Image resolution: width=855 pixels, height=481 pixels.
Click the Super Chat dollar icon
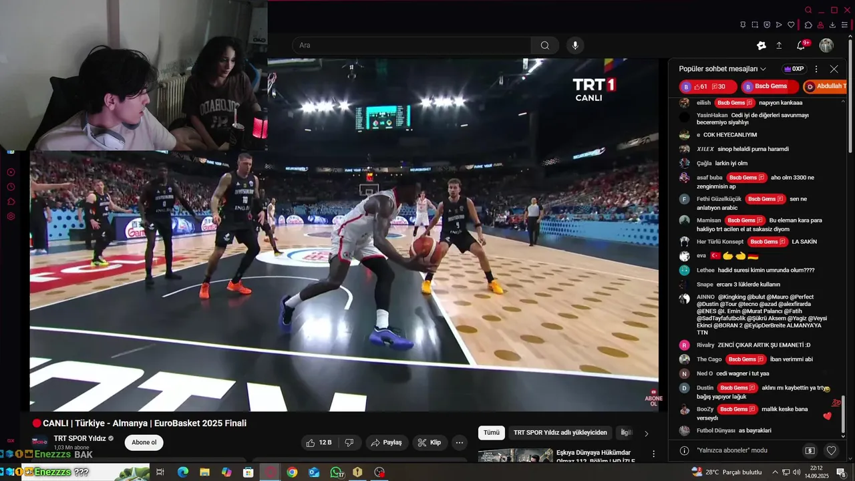click(810, 450)
